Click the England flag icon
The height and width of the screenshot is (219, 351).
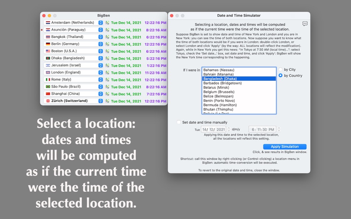(48, 72)
